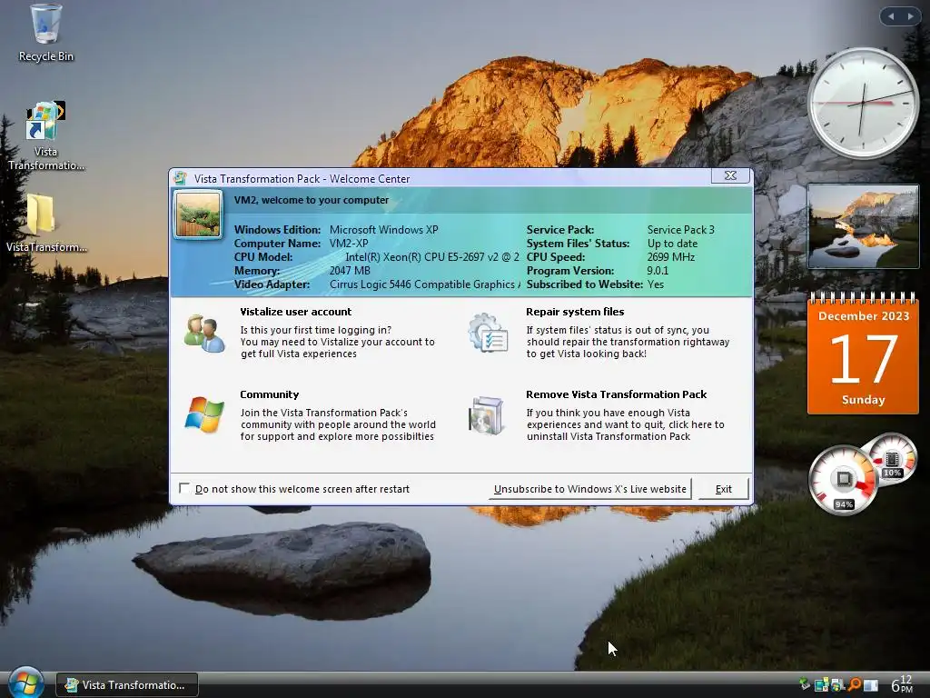
Task: Open Remove Vista Transformation Pack link
Action: (x=617, y=394)
